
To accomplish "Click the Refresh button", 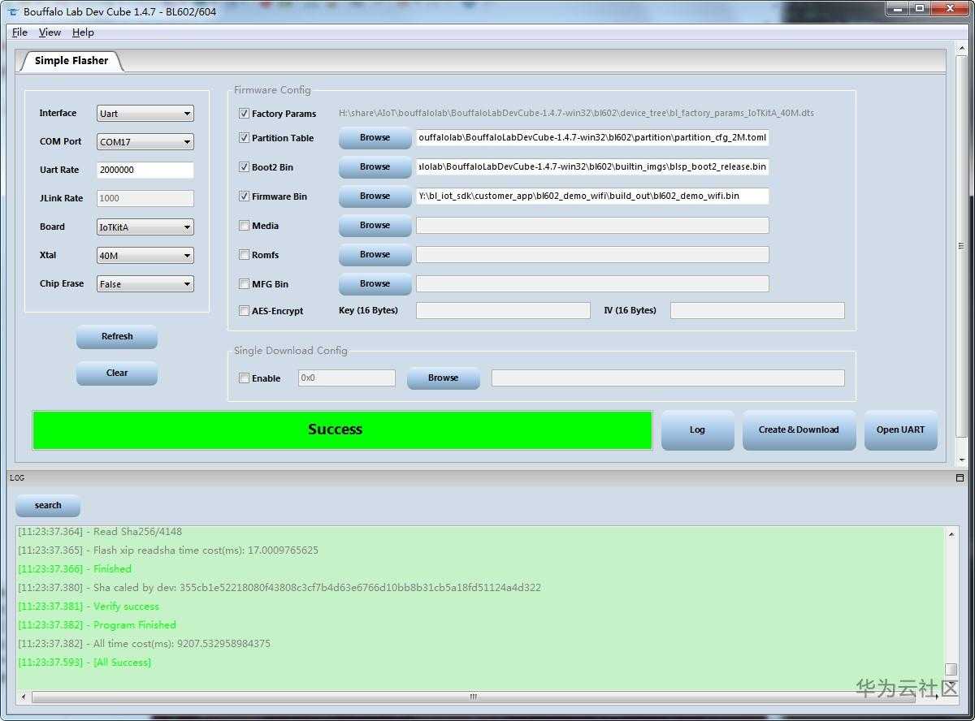I will pos(117,337).
